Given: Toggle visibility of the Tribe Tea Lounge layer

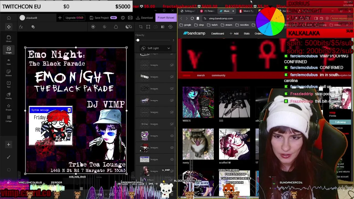Looking at the screenshot, I should [172, 124].
